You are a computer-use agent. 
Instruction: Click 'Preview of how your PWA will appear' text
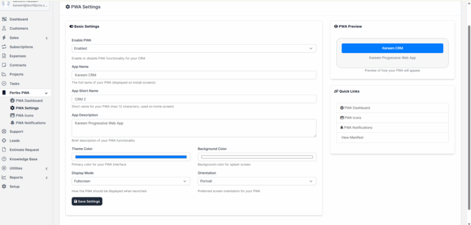392,70
